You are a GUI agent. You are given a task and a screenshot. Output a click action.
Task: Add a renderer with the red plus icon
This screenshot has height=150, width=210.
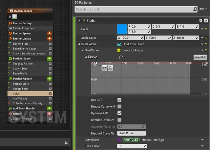(x=50, y=114)
